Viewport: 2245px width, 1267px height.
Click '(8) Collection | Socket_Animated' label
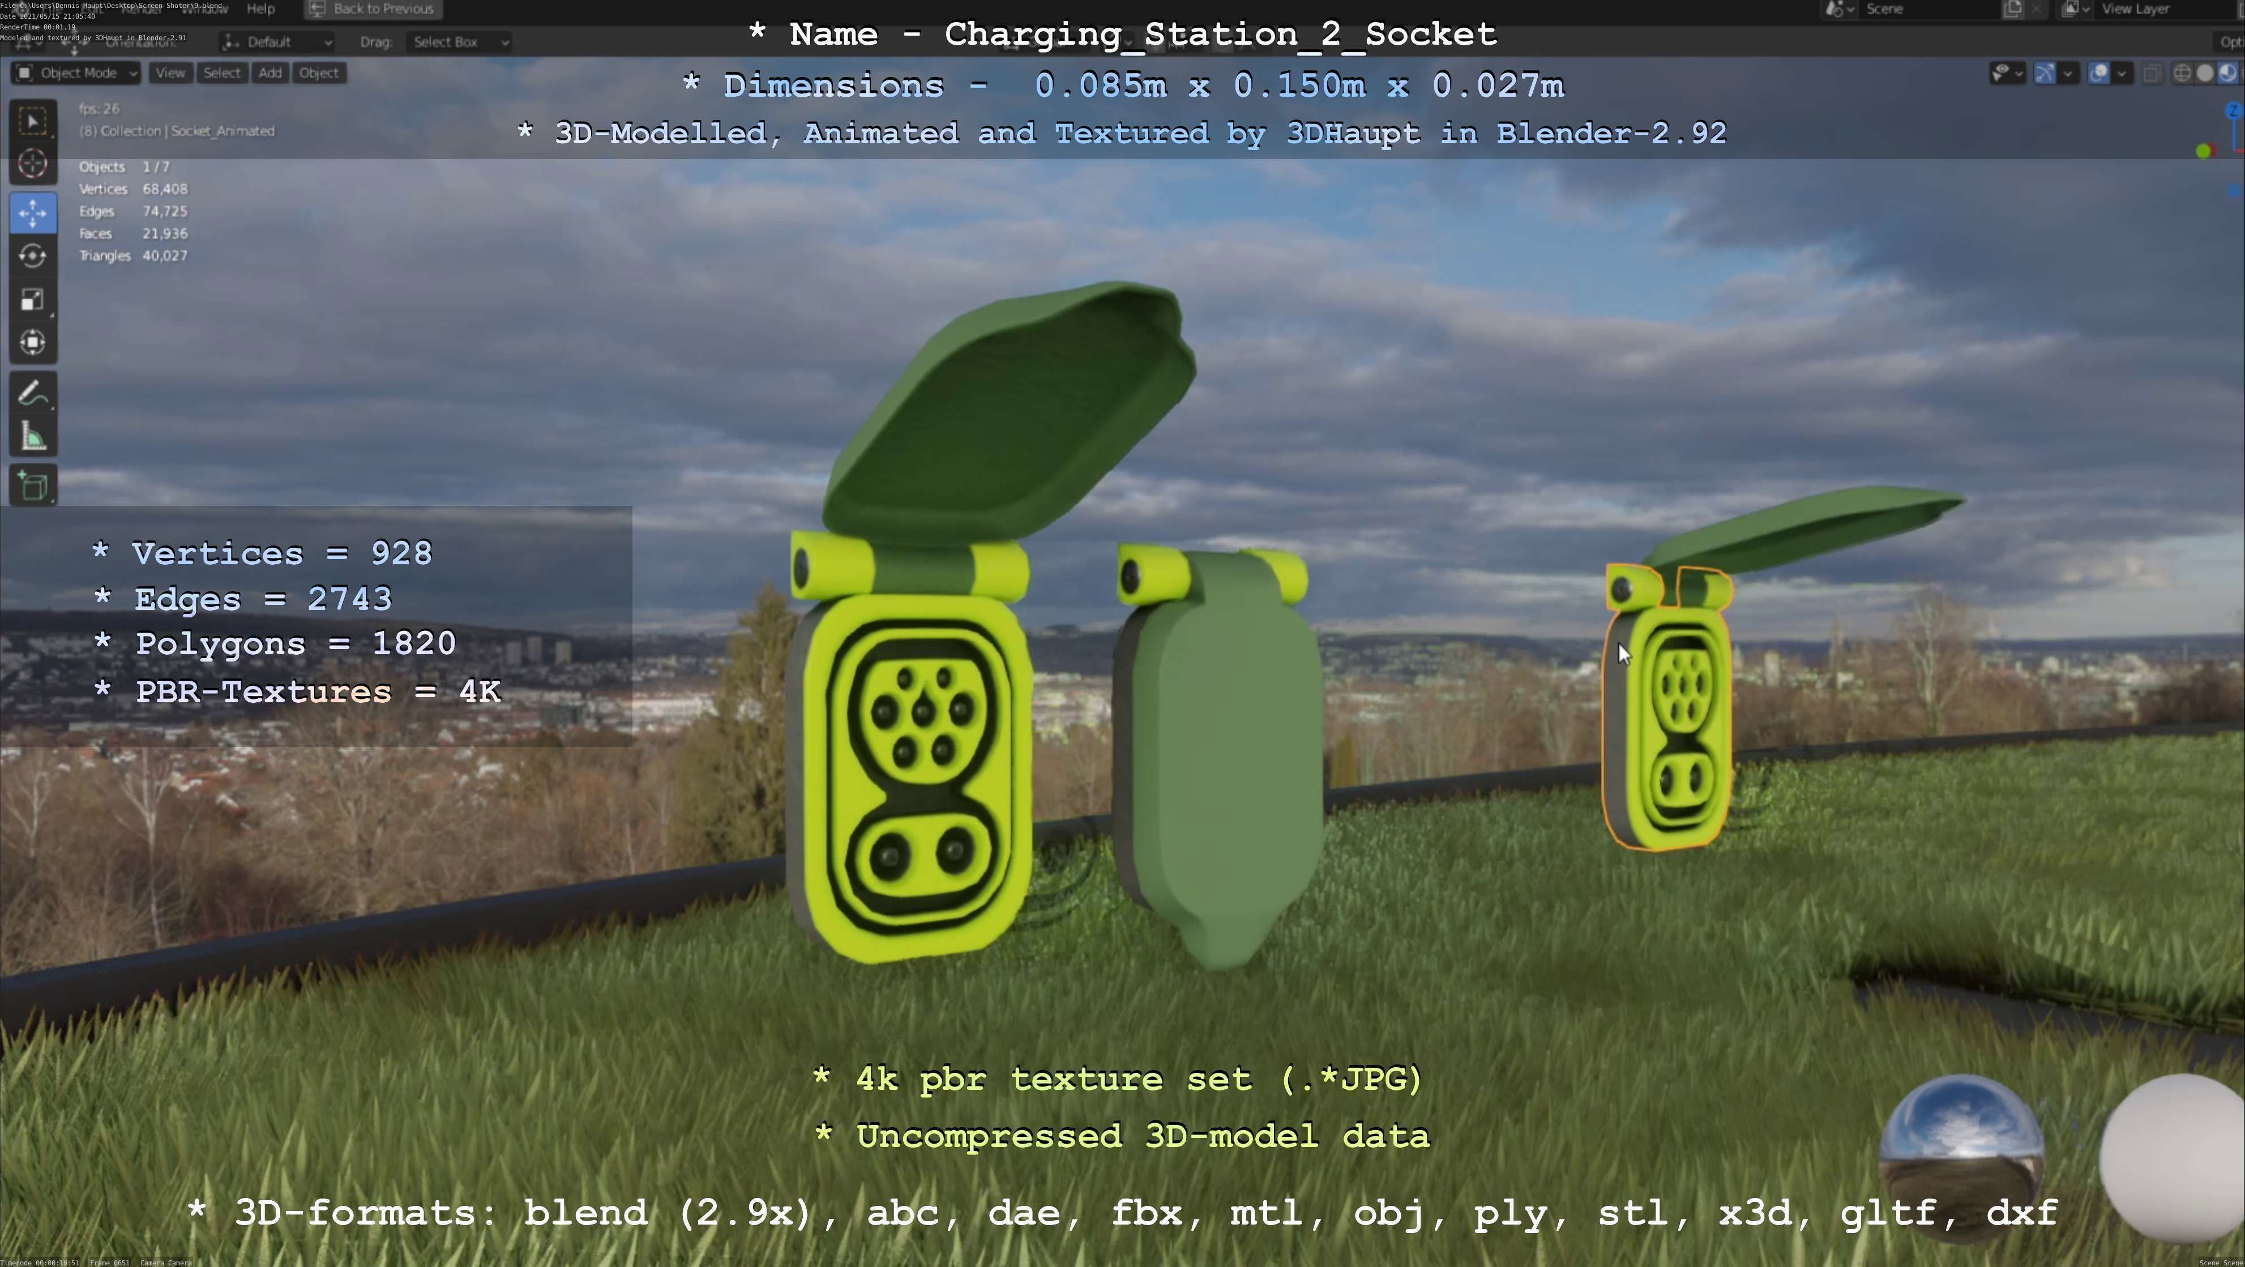click(177, 131)
